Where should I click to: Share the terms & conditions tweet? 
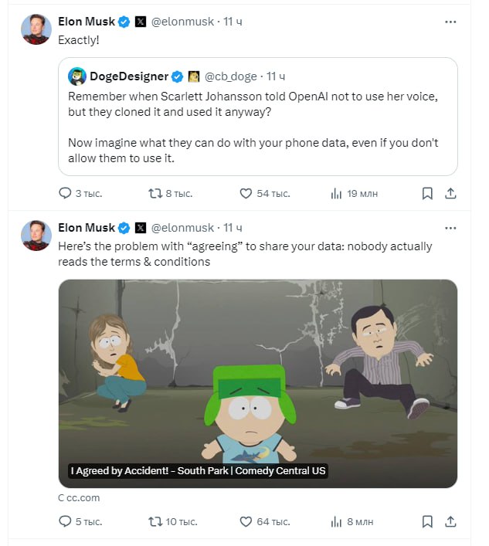(x=451, y=521)
